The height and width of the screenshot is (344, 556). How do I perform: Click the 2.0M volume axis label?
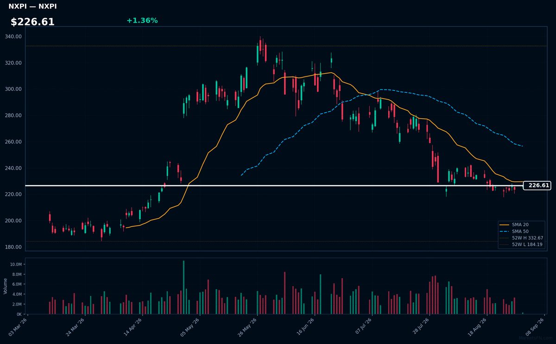click(x=17, y=304)
